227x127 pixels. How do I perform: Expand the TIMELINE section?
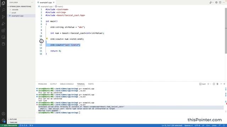[x=21, y=122]
